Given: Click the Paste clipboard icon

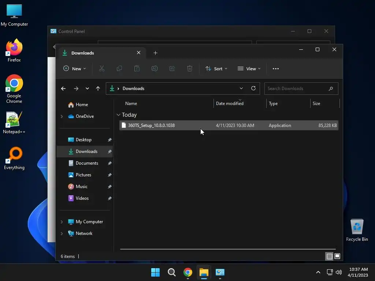Looking at the screenshot, I should pos(137,68).
